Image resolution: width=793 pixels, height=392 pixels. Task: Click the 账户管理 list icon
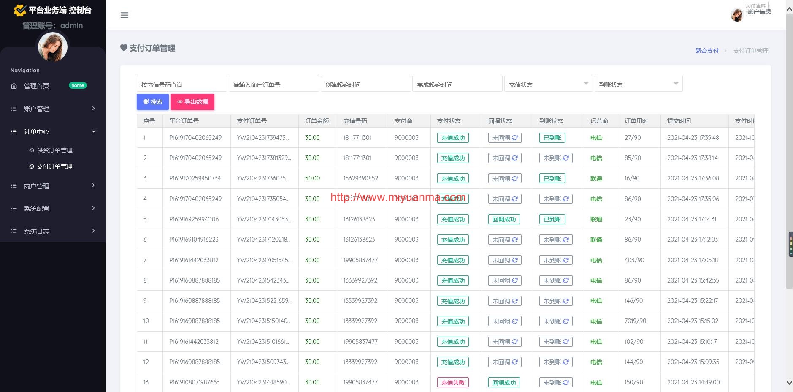tap(14, 109)
